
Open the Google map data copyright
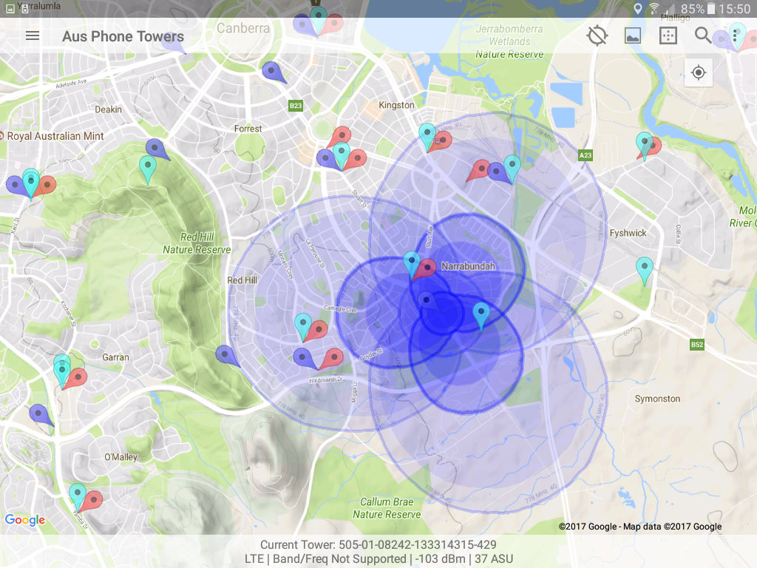click(x=640, y=527)
